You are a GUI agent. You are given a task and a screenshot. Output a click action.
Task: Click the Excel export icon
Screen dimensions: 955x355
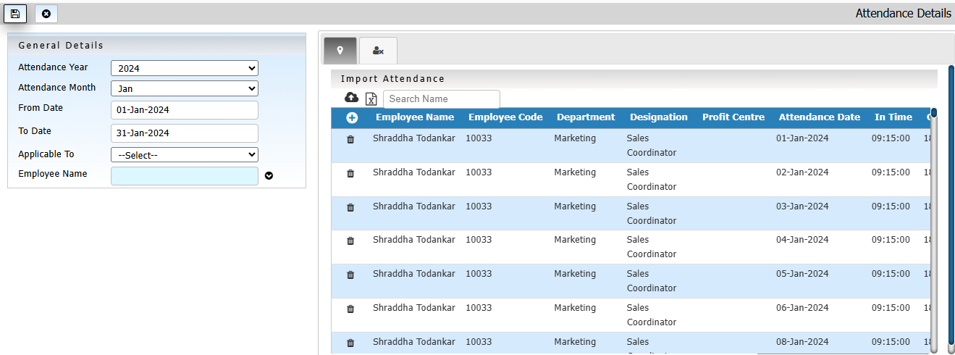371,99
